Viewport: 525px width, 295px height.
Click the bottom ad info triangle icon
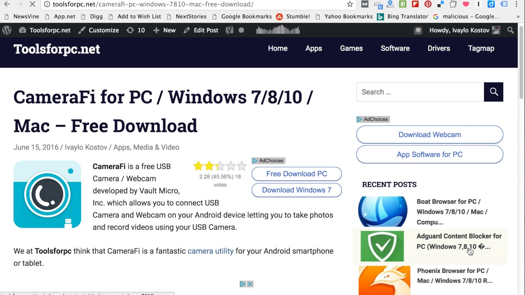(x=243, y=284)
